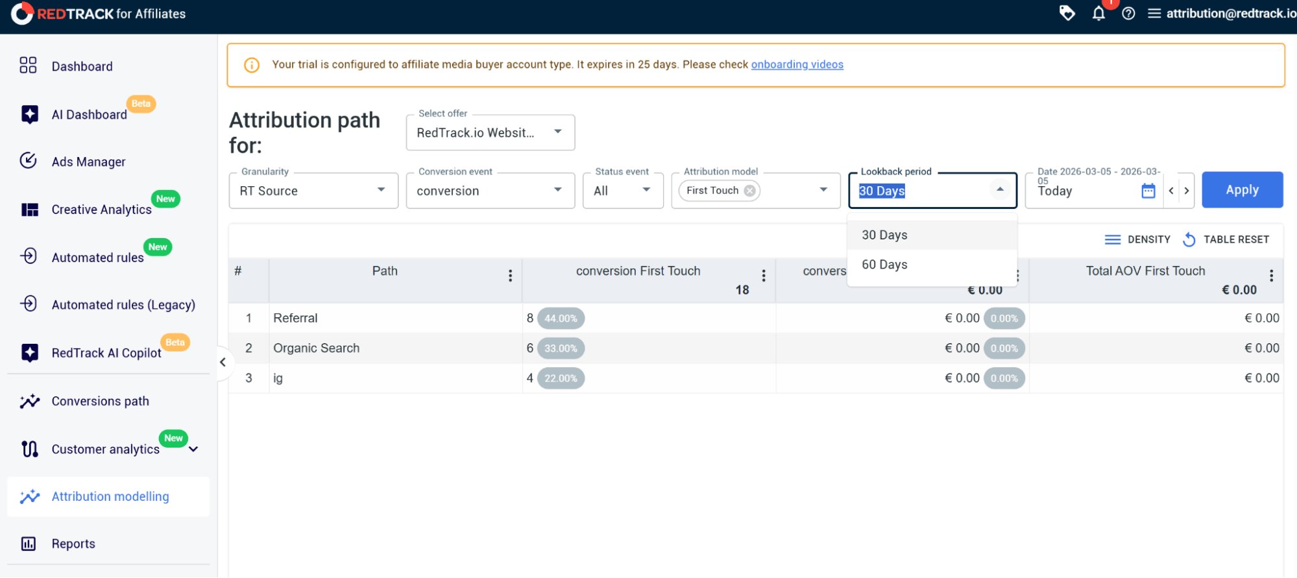The width and height of the screenshot is (1297, 578).
Task: Open the onboarding videos link
Action: pyautogui.click(x=797, y=64)
